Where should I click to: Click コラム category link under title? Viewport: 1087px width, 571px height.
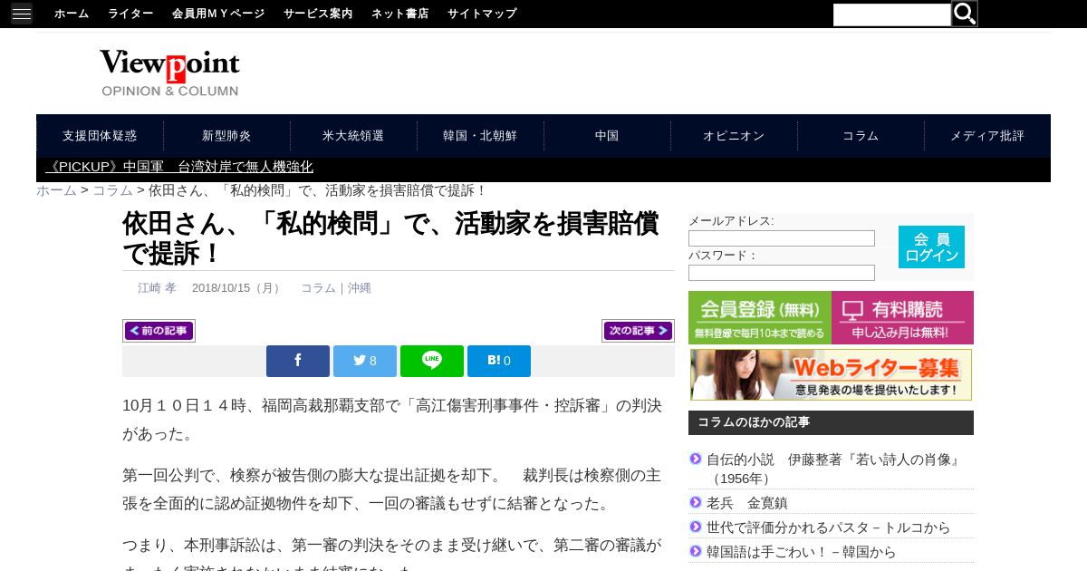pos(318,288)
